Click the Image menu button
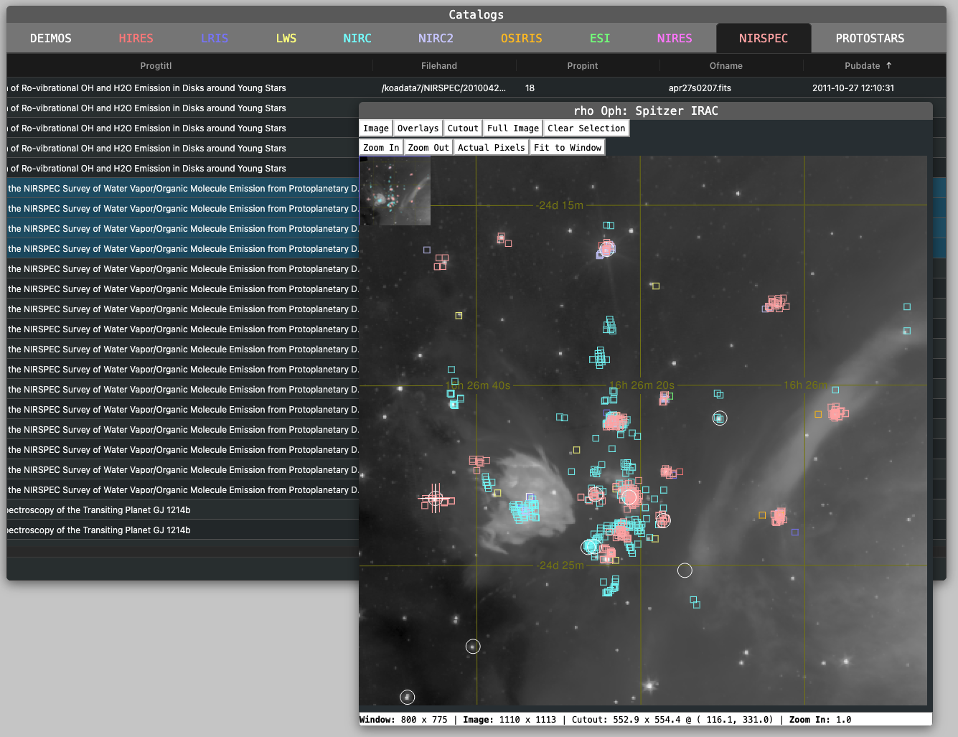 (375, 128)
